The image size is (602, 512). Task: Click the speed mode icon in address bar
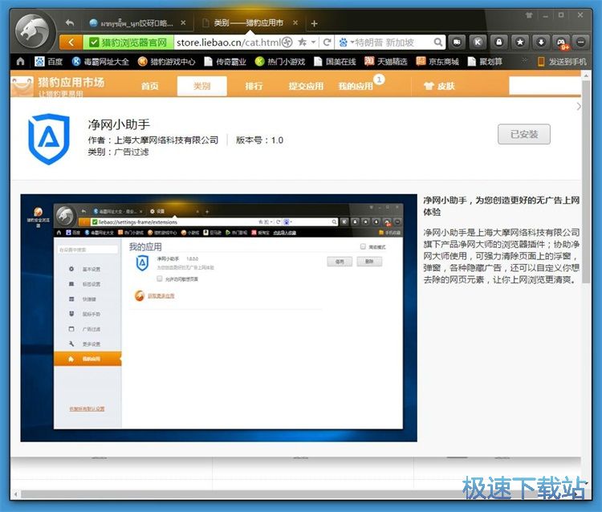click(287, 43)
